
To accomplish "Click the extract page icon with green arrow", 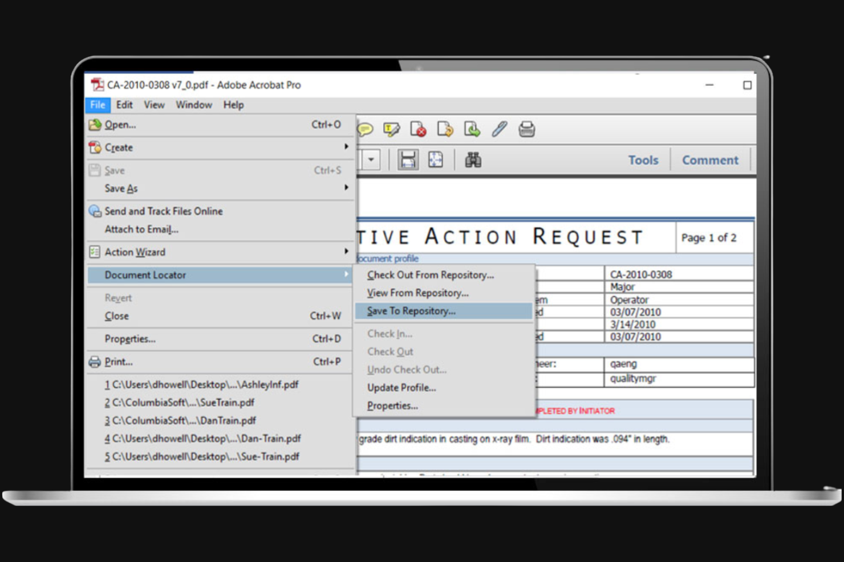I will point(471,129).
